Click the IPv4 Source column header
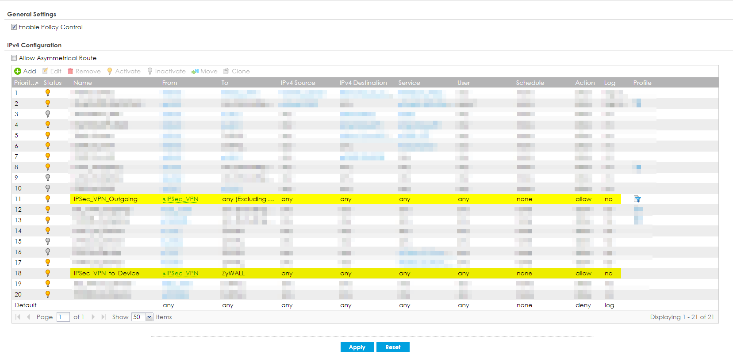Screen dimensions: 733x354 click(298, 83)
